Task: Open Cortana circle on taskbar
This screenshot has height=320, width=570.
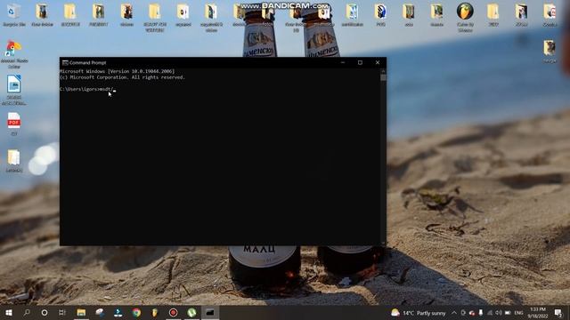Action: click(x=45, y=312)
